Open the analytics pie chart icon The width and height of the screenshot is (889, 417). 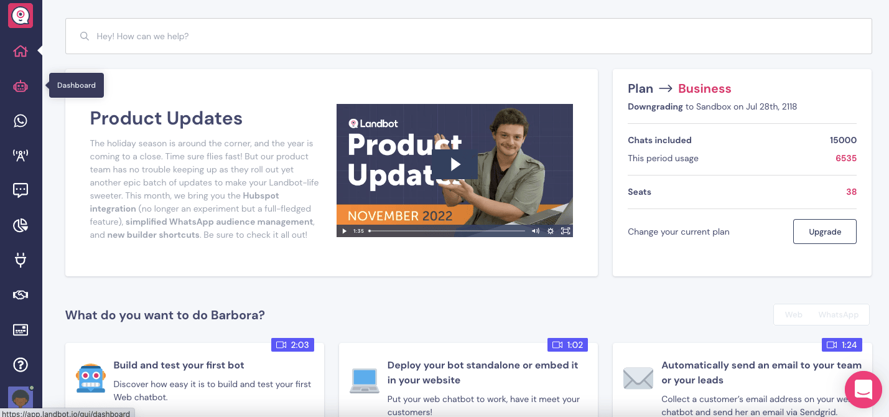click(x=21, y=225)
